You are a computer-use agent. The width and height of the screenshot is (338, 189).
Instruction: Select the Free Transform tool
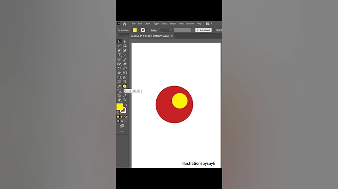(x=125, y=73)
